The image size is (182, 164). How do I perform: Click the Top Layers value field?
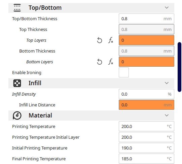tap(146, 40)
